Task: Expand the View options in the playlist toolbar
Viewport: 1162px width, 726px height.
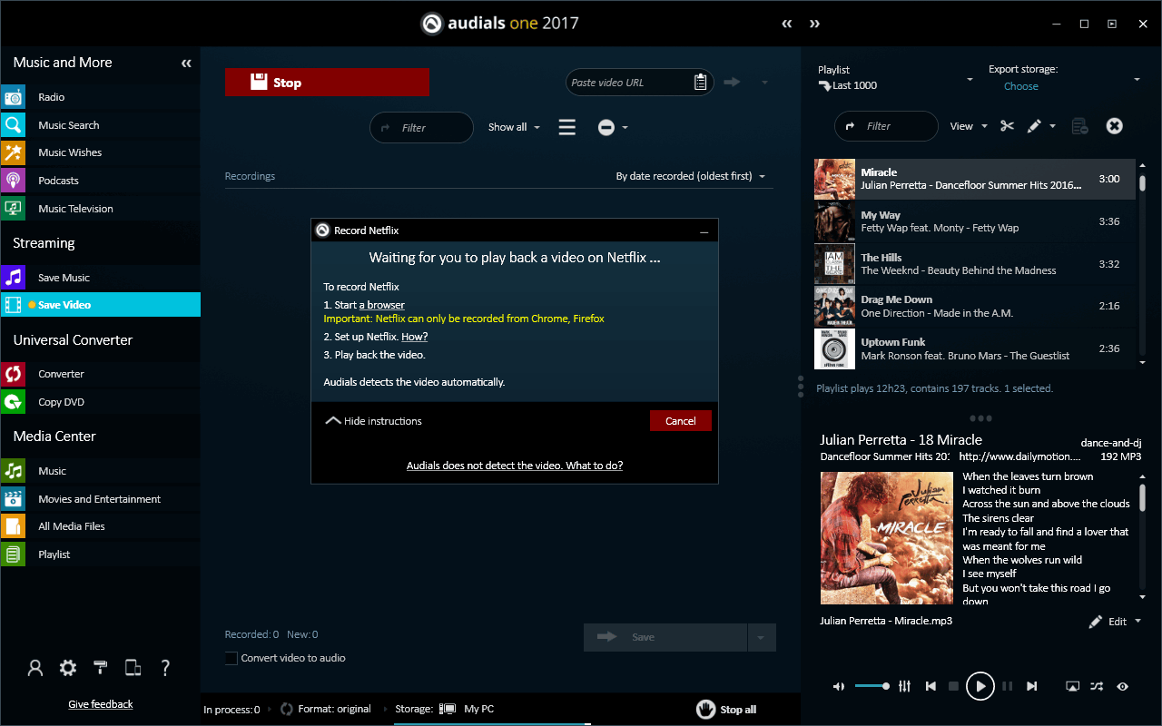Action: click(968, 126)
